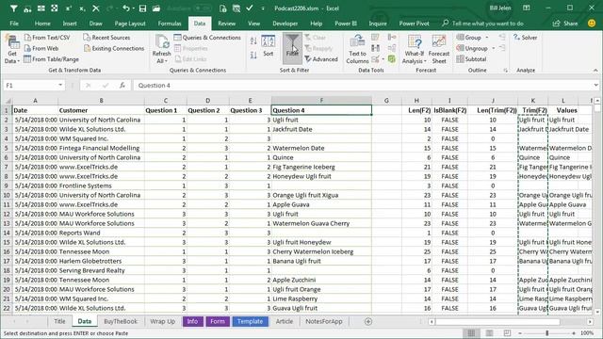Viewport: 603px width, 339px height.
Task: Open the purple Info sheet tab
Action: [192, 321]
